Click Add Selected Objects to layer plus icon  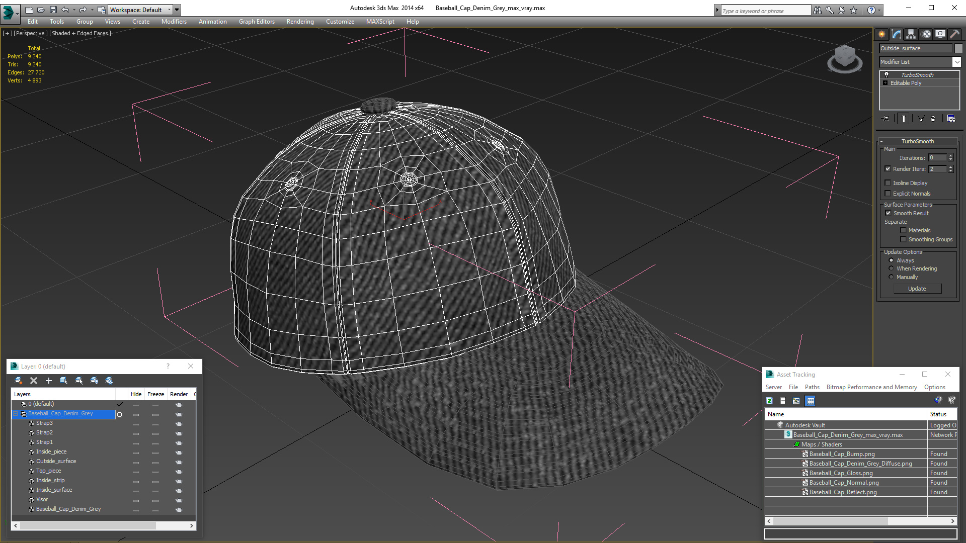(x=49, y=381)
